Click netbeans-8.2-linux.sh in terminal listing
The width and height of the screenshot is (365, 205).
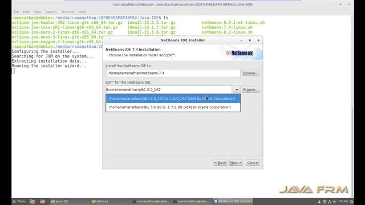[227, 32]
